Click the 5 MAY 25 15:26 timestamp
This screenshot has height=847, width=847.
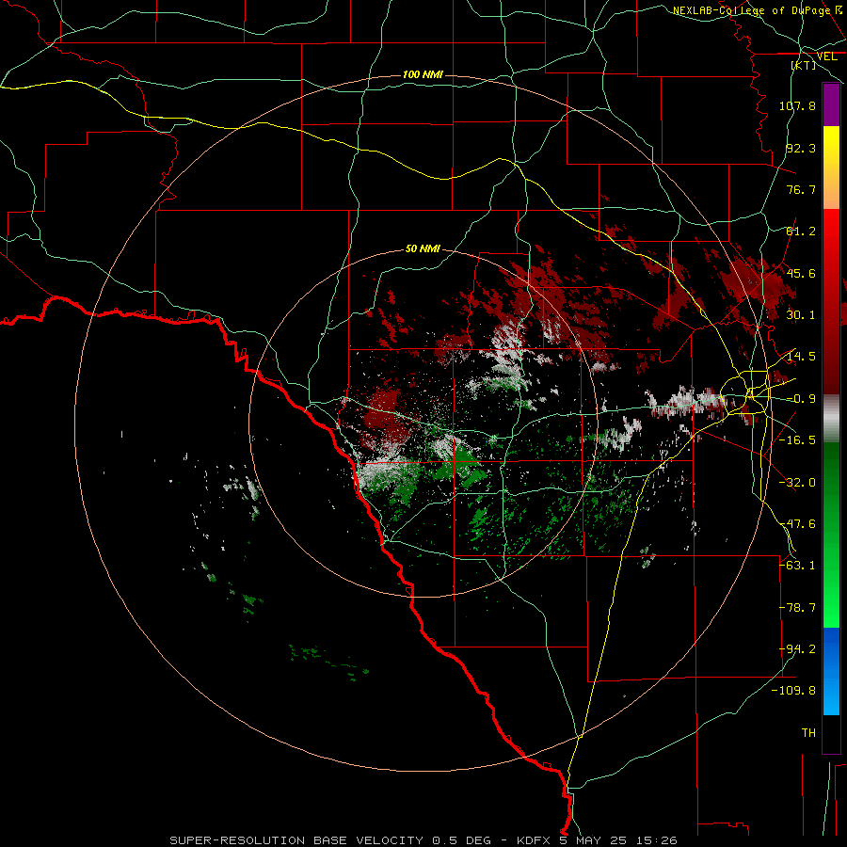pyautogui.click(x=618, y=840)
